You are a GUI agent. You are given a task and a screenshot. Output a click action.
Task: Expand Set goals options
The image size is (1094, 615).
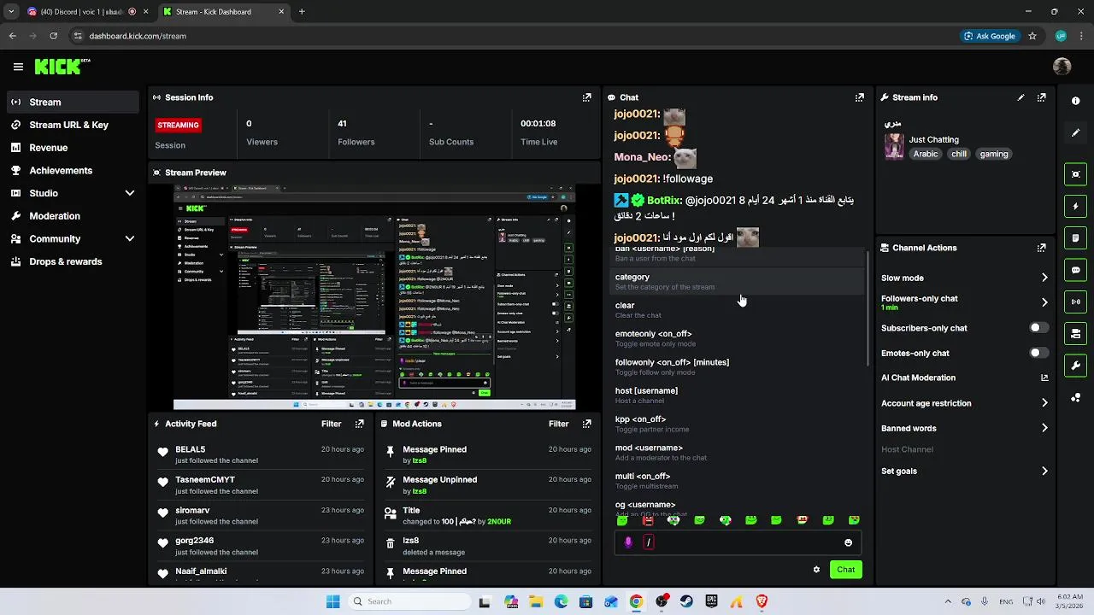pos(1044,471)
